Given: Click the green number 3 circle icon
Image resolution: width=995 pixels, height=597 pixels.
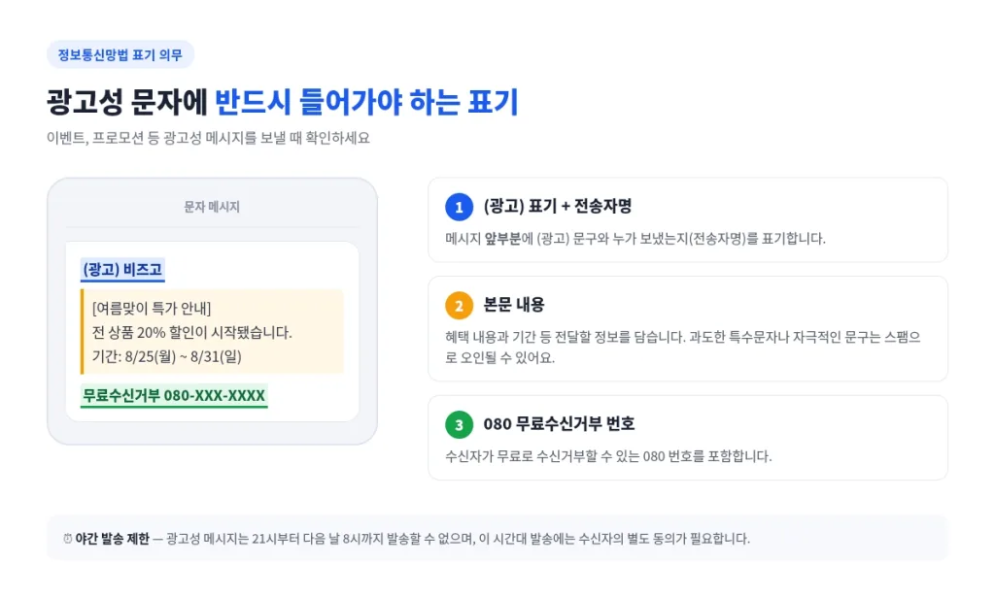Looking at the screenshot, I should (x=459, y=424).
